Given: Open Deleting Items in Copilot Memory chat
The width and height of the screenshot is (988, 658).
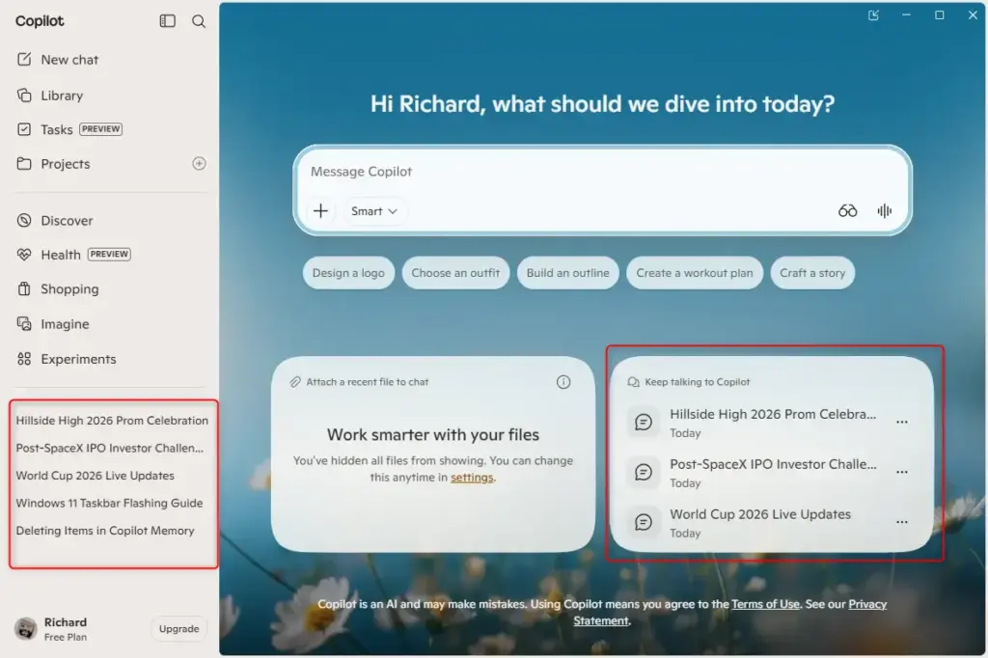Looking at the screenshot, I should [105, 531].
